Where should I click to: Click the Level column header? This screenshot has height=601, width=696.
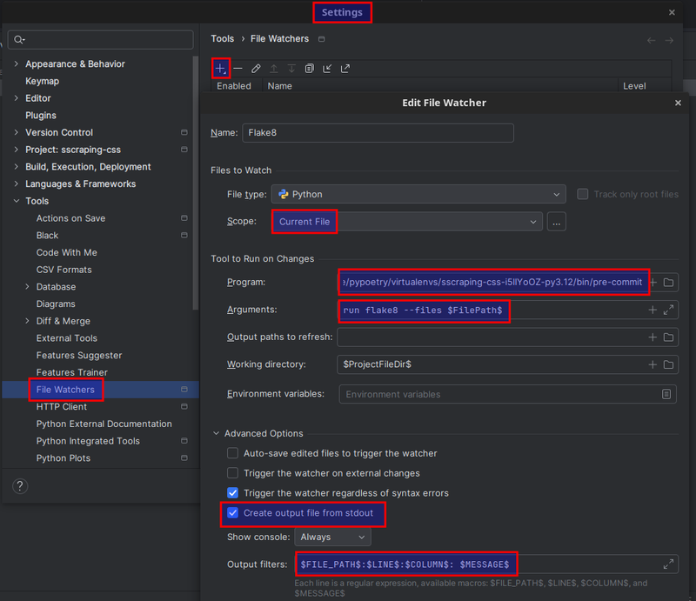point(634,86)
